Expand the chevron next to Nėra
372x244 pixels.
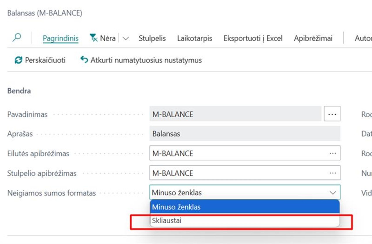click(x=126, y=38)
